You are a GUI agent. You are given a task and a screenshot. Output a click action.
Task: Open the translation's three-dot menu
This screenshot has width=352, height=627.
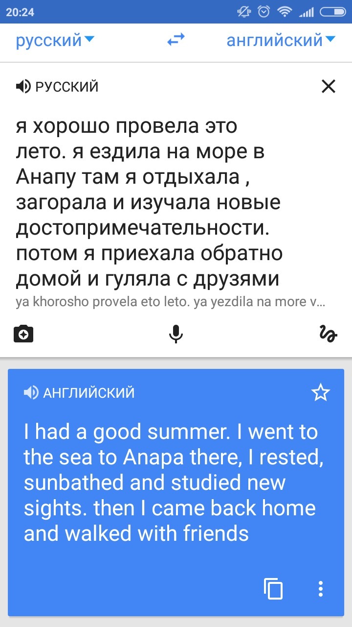[x=321, y=588]
